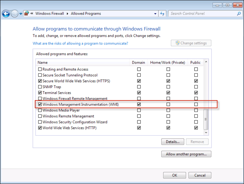The image size is (244, 184).
Task: Check Windows Media Player Home/Work checkbox
Action: coord(168,111)
